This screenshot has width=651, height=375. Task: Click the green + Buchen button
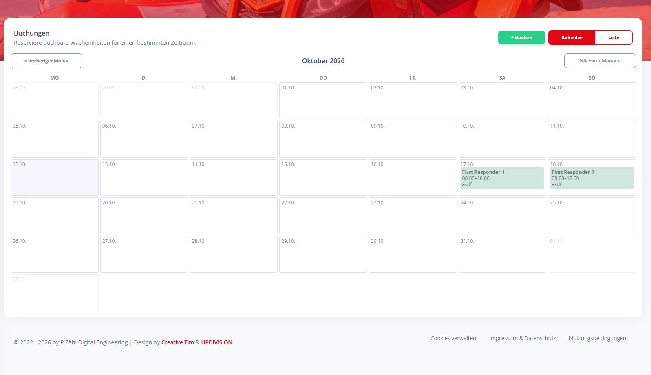pos(521,38)
